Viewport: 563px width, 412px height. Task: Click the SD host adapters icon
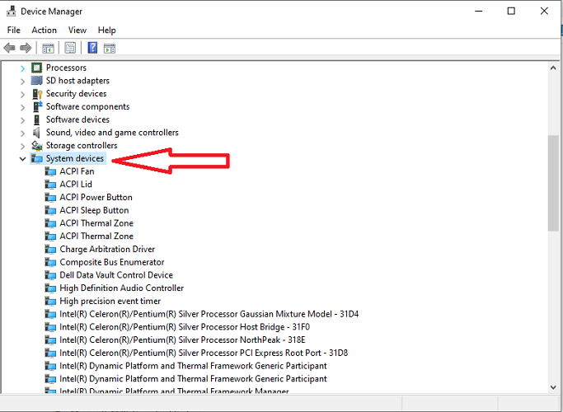click(x=36, y=81)
